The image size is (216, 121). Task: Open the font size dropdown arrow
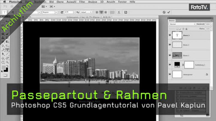click(74, 12)
